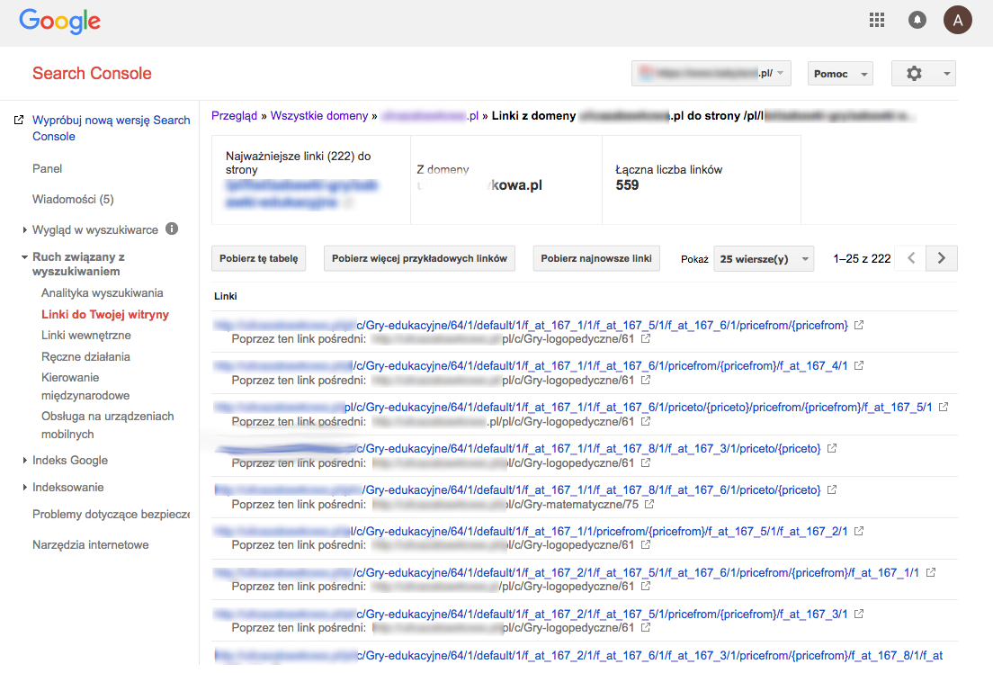The image size is (993, 673).
Task: Select Kierowanie międzynarodowe menu item
Action: coord(85,387)
